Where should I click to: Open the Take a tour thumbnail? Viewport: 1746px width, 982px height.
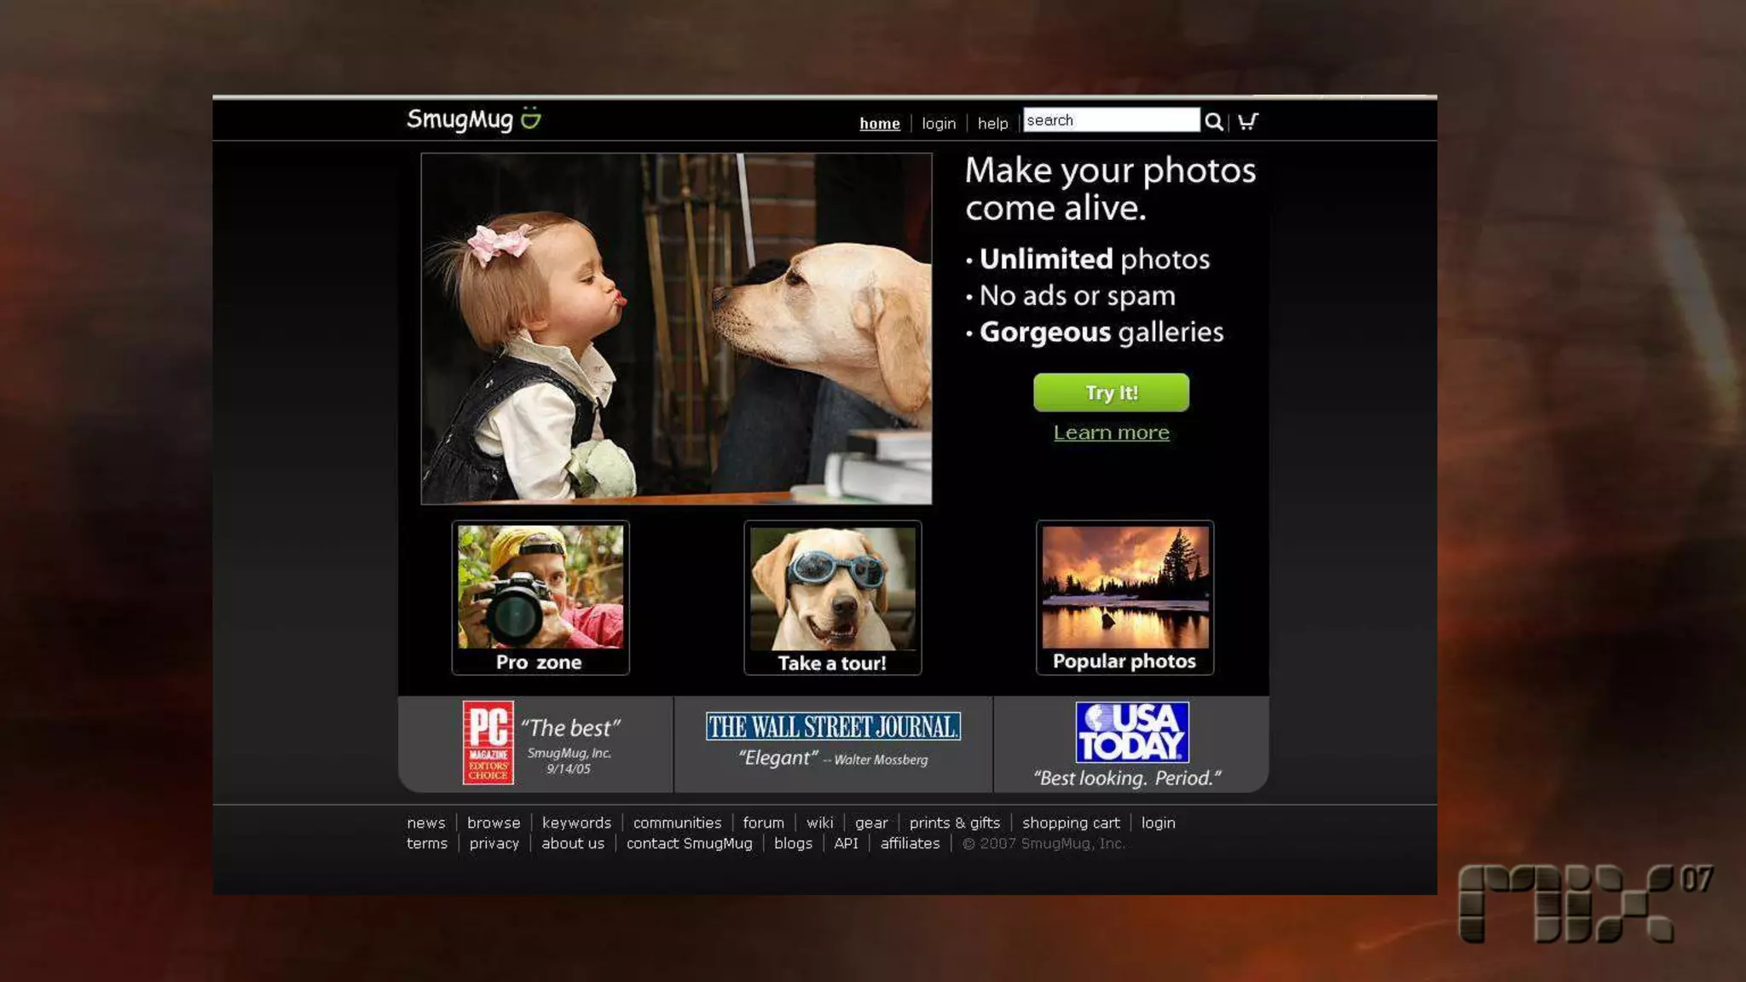point(832,597)
